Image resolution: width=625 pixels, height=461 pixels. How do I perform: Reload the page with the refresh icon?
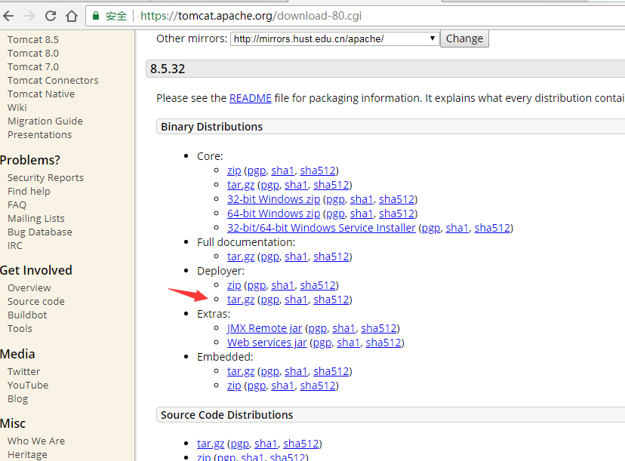pos(51,16)
